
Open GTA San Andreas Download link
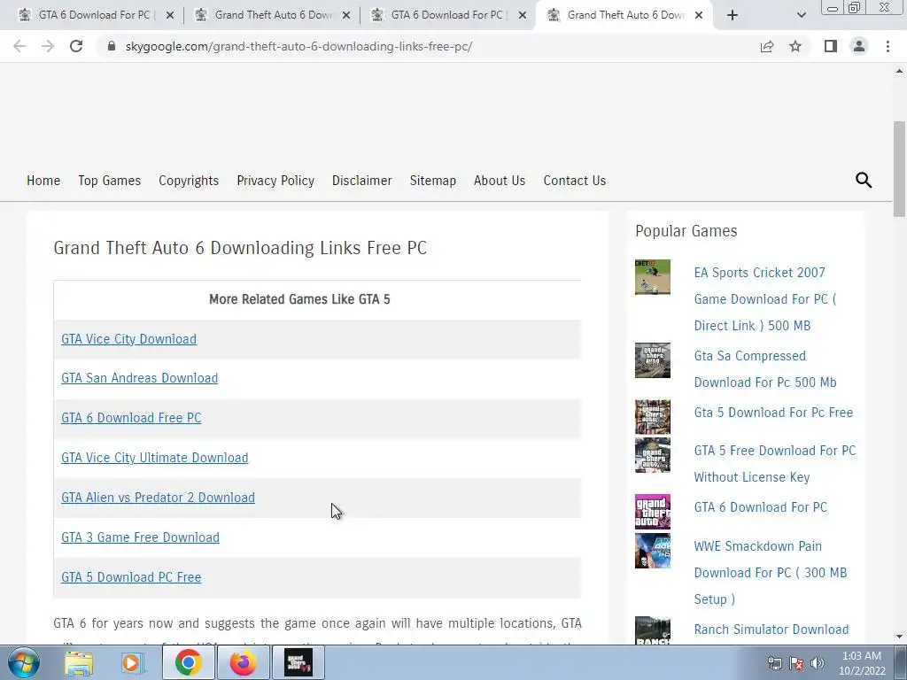[139, 378]
